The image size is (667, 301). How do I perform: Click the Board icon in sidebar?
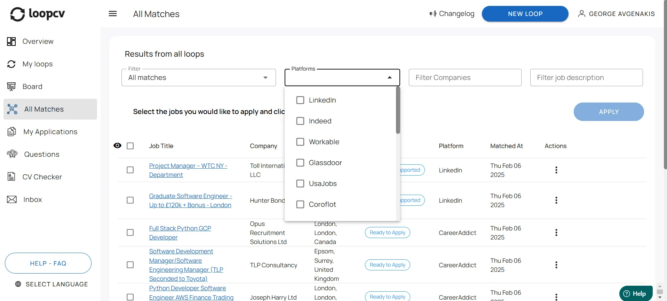[11, 87]
